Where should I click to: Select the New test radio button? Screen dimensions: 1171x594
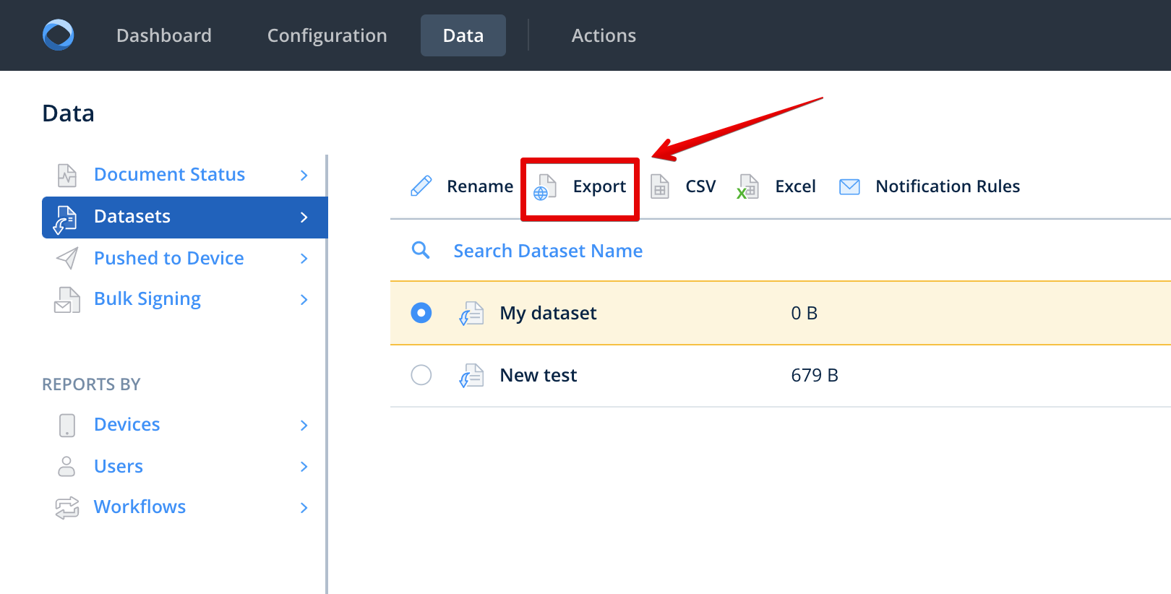tap(421, 375)
